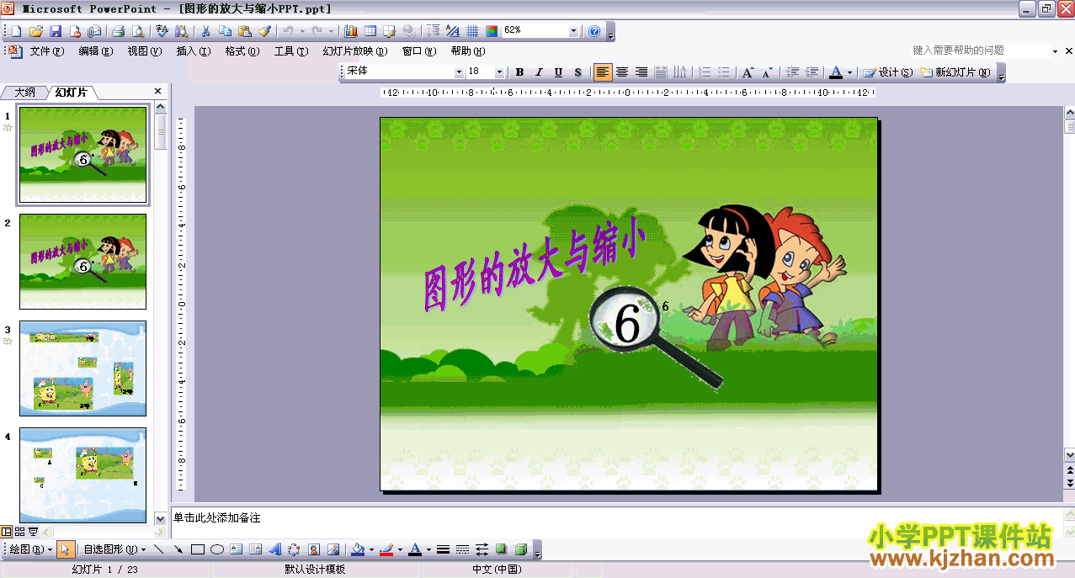Insert diagram or organization chart
Viewport: 1075px width, 578px height.
(x=294, y=549)
